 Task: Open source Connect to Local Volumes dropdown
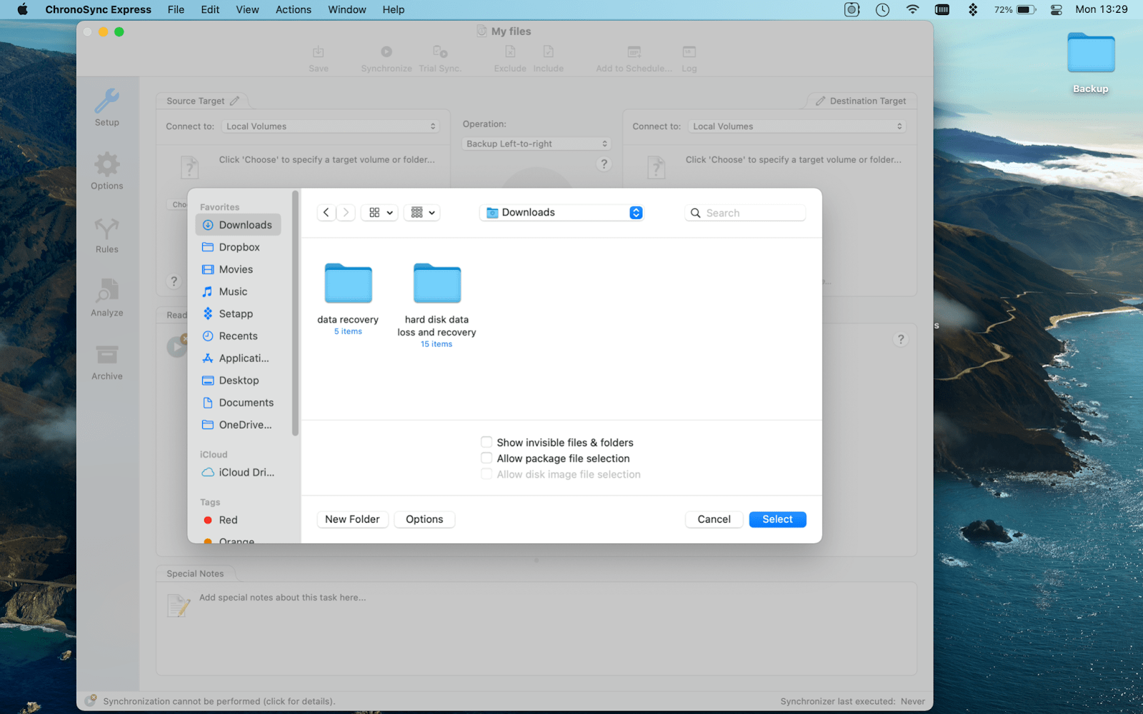(330, 126)
